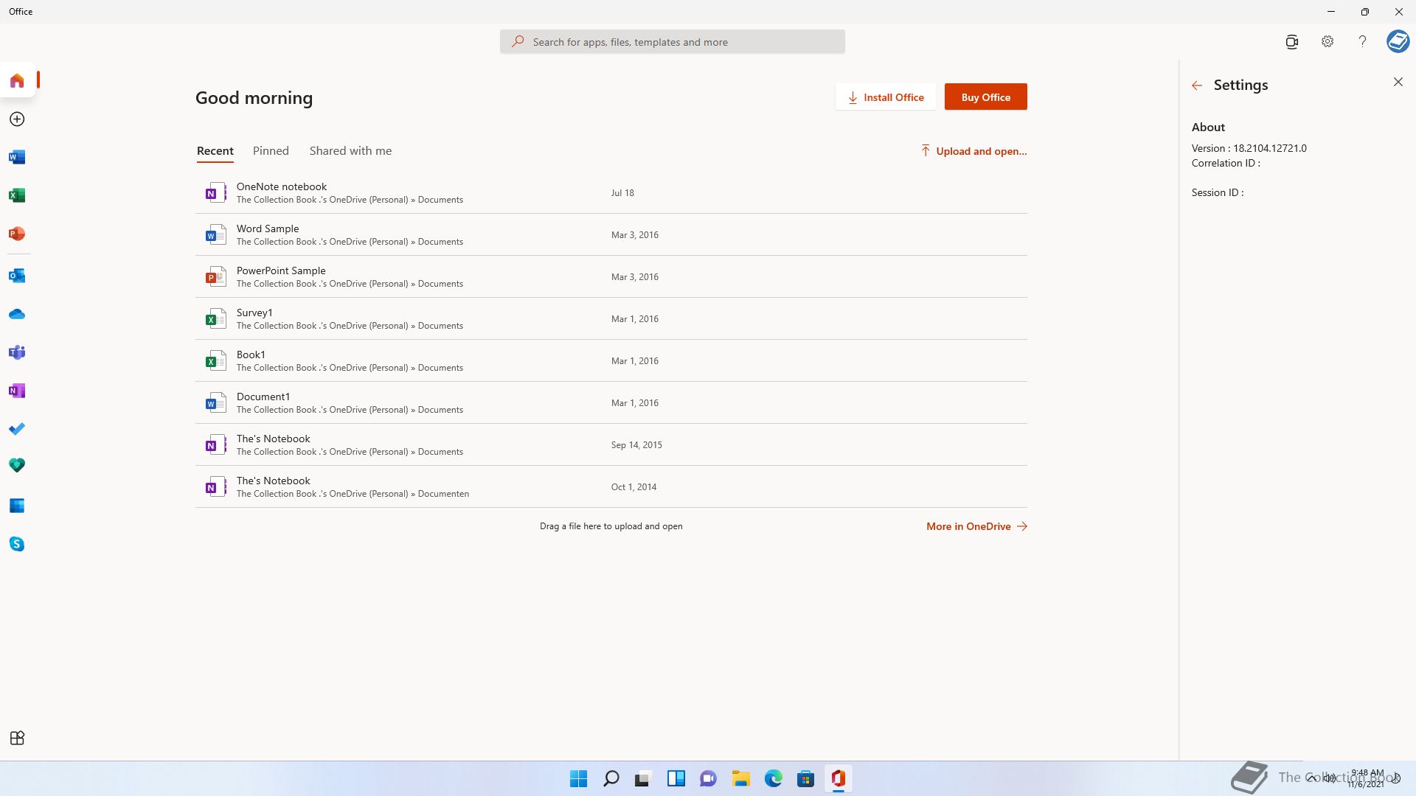1416x796 pixels.
Task: Switch to the Pinned tab
Action: pos(271,151)
